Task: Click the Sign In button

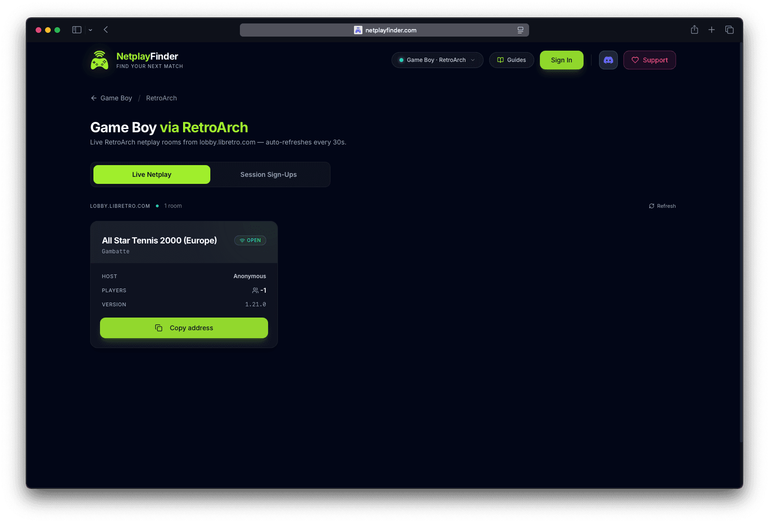Action: (x=561, y=60)
